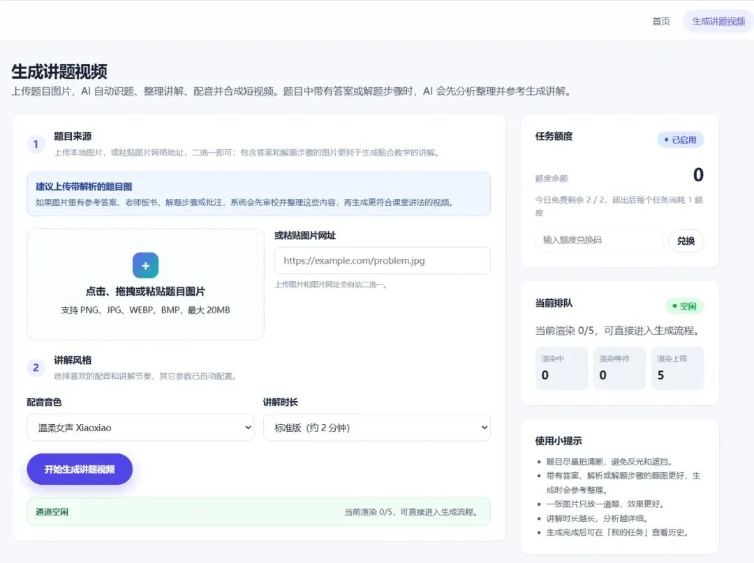Click the 任务额度 card title
This screenshot has width=754, height=563.
(x=554, y=137)
